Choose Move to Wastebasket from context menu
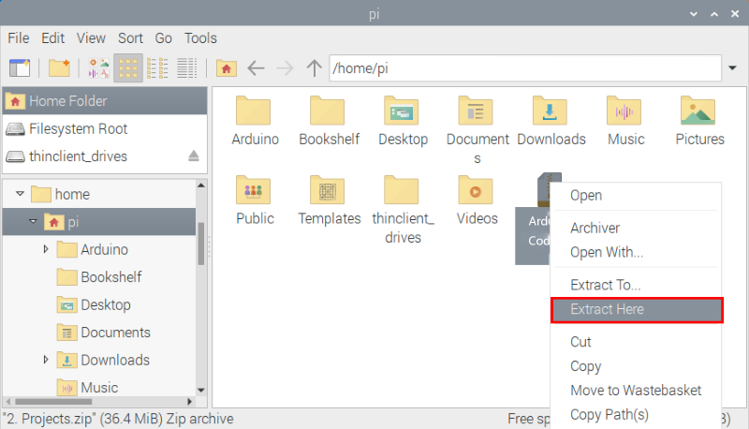 [637, 391]
